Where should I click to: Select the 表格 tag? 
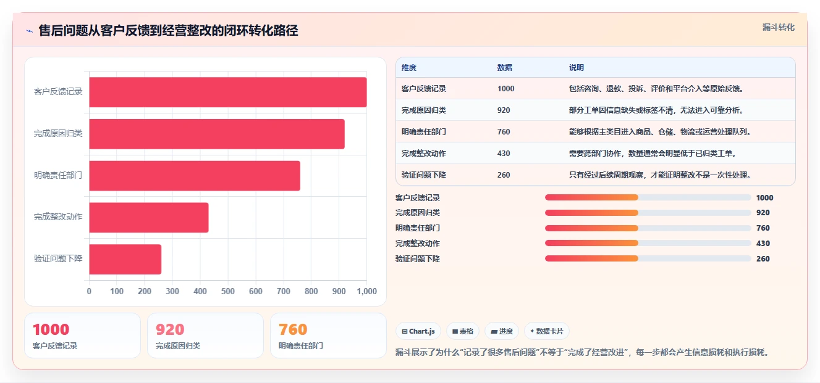click(463, 331)
